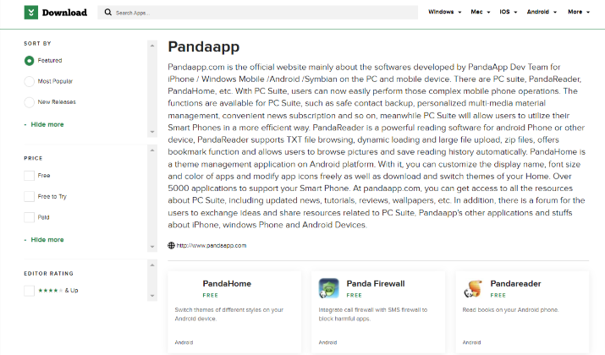Screen dimensions: 605x355
Task: Focus the Search Apps field
Action: (x=258, y=13)
